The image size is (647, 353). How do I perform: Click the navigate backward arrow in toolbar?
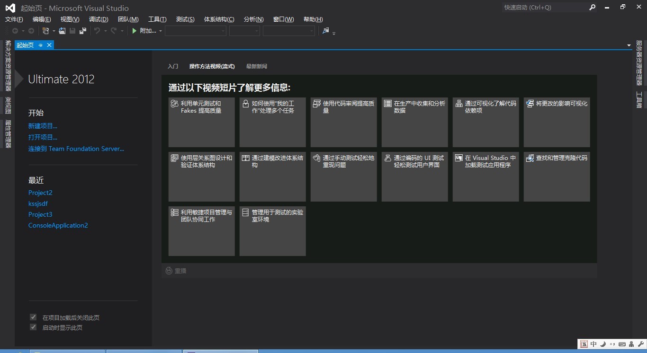pyautogui.click(x=15, y=31)
